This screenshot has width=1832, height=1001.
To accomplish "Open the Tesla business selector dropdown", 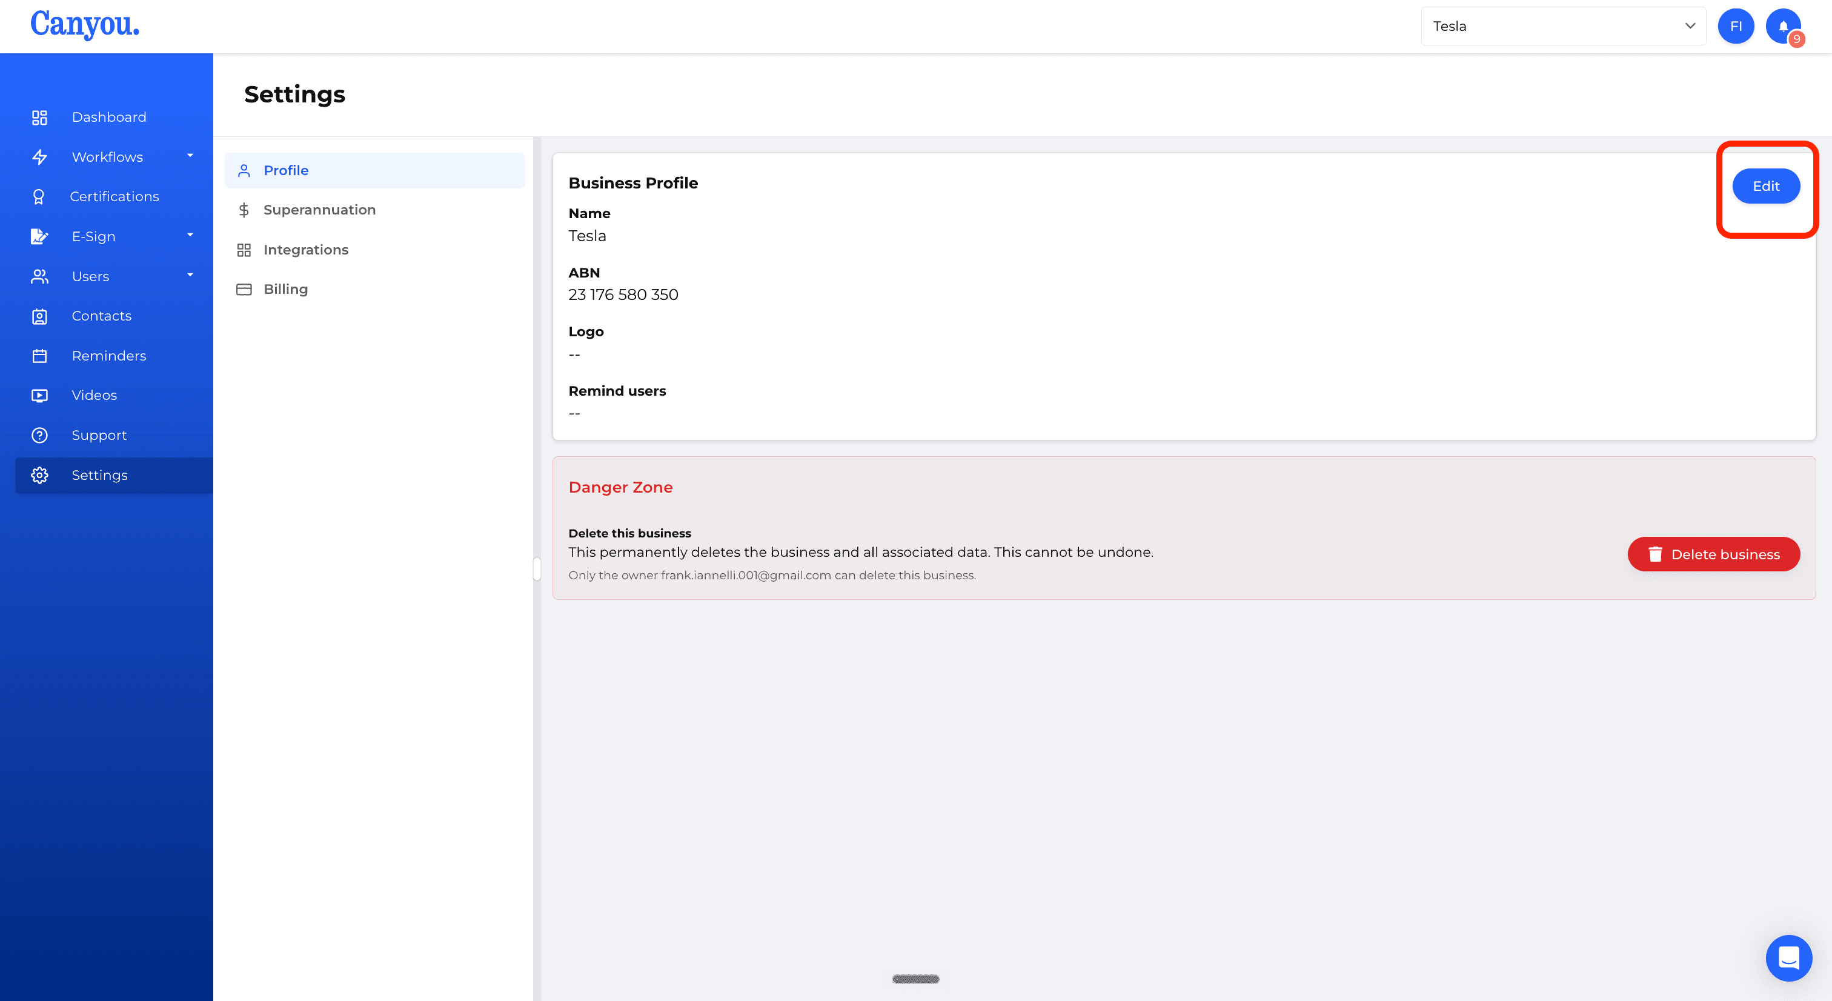I will click(x=1563, y=26).
